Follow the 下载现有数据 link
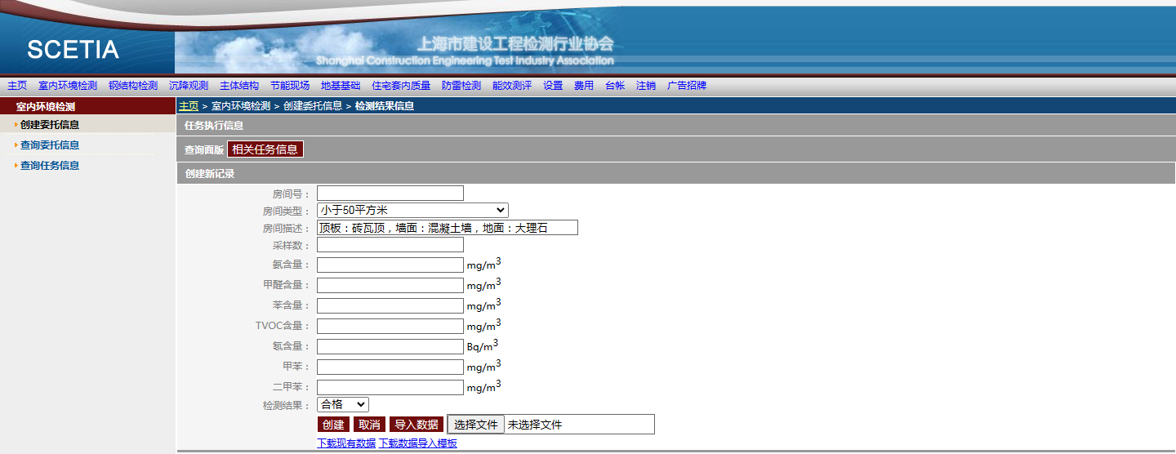The image size is (1176, 454). (346, 443)
